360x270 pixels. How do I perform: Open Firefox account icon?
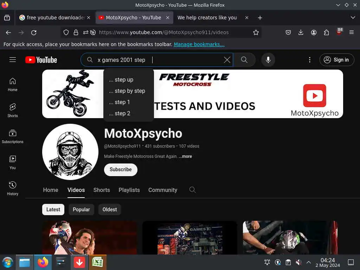tap(314, 32)
